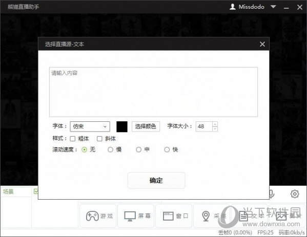Click the black color swatch
307x237 pixels.
tap(122, 126)
